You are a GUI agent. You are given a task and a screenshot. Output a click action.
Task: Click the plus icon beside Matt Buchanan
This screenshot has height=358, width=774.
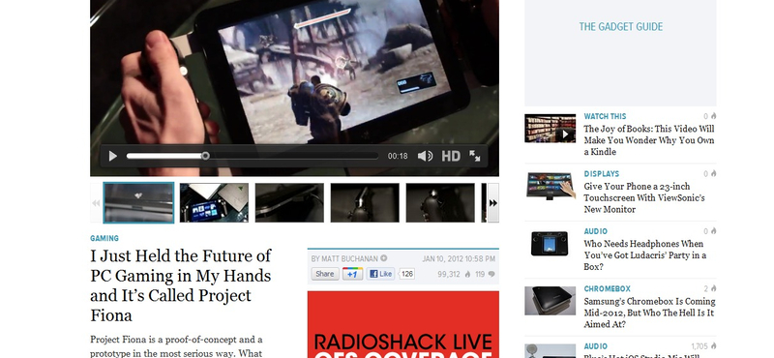(383, 258)
